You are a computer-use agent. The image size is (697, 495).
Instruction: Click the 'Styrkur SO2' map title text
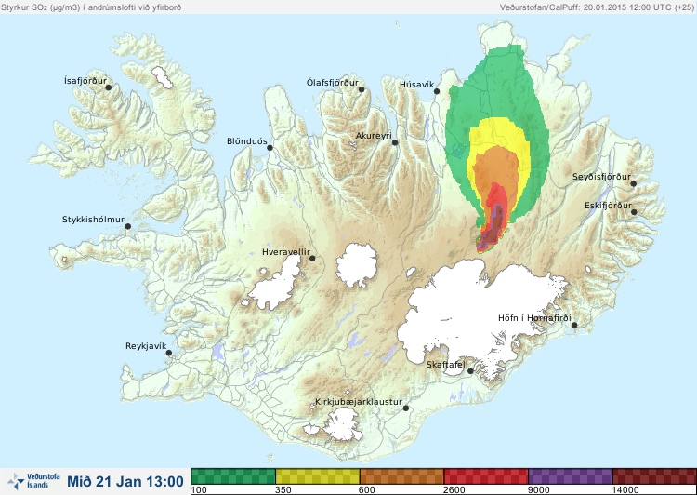(x=91, y=7)
